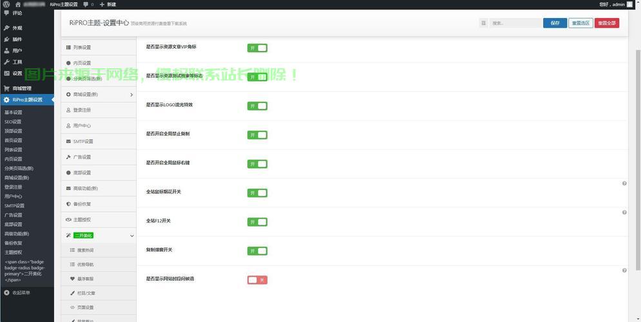Click the red 重置全部 button
The height and width of the screenshot is (322, 641).
606,23
